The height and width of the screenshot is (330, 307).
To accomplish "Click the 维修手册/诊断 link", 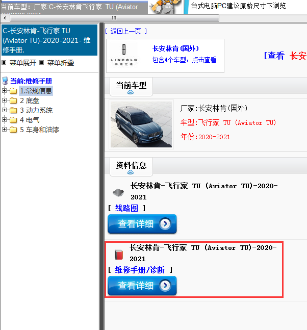I will 140,270.
